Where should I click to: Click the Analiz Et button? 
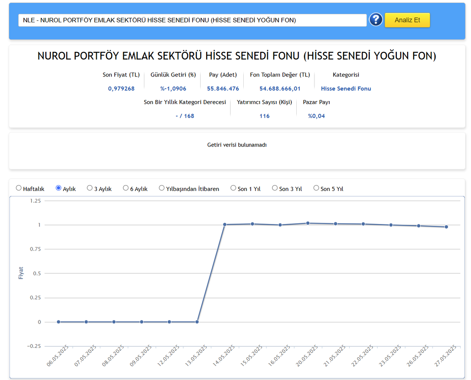[x=407, y=20]
